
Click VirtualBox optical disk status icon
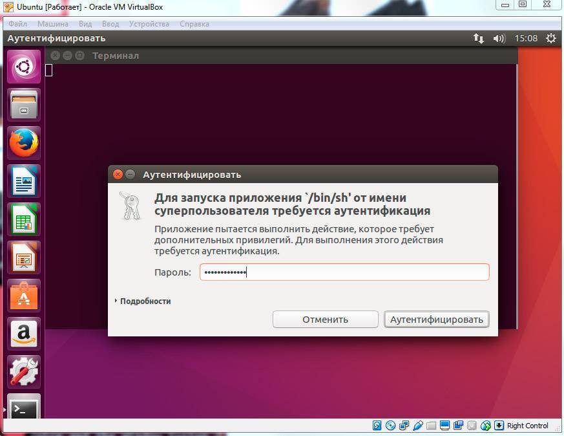(390, 426)
